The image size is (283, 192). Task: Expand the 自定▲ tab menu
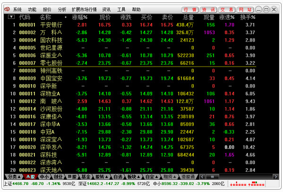152,177
